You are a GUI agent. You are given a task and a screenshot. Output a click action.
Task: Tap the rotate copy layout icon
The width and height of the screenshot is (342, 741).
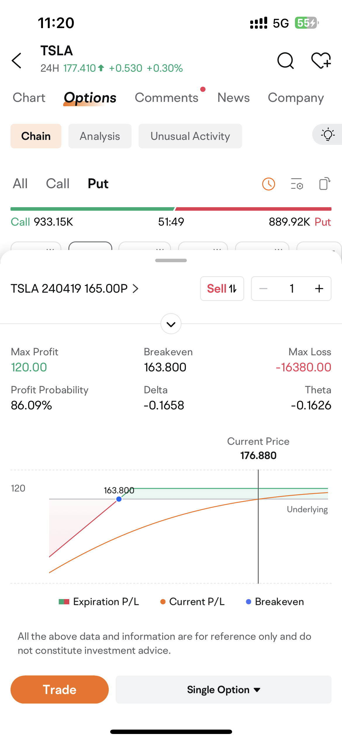(x=324, y=184)
